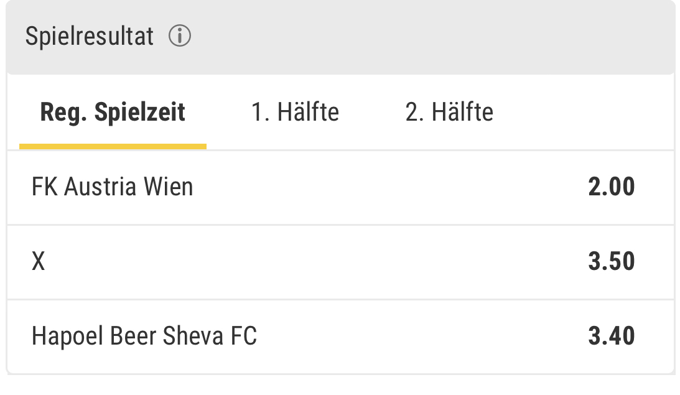Switch to the 1. Hälfte tab
The image size is (680, 395).
click(x=296, y=113)
